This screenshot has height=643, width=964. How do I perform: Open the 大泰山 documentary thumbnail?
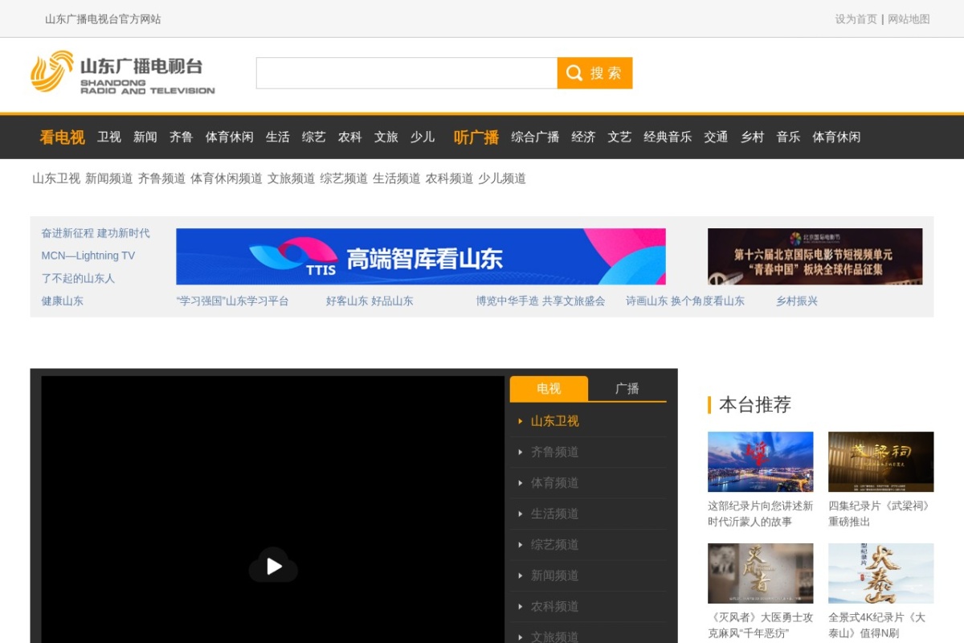click(880, 573)
